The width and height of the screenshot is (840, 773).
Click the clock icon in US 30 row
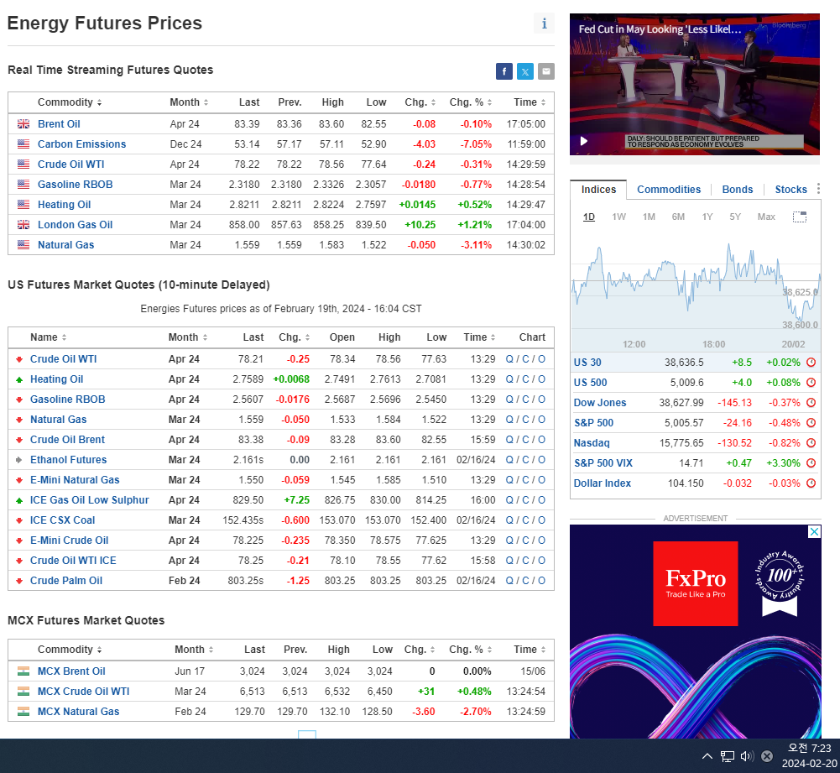[811, 362]
